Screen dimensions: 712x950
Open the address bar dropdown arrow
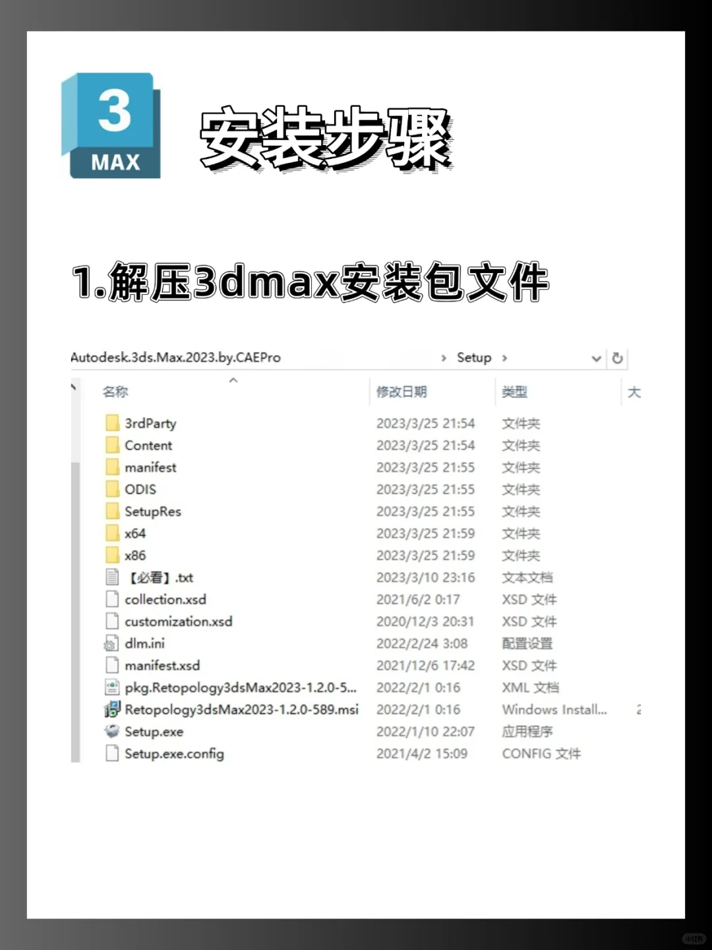coord(596,358)
